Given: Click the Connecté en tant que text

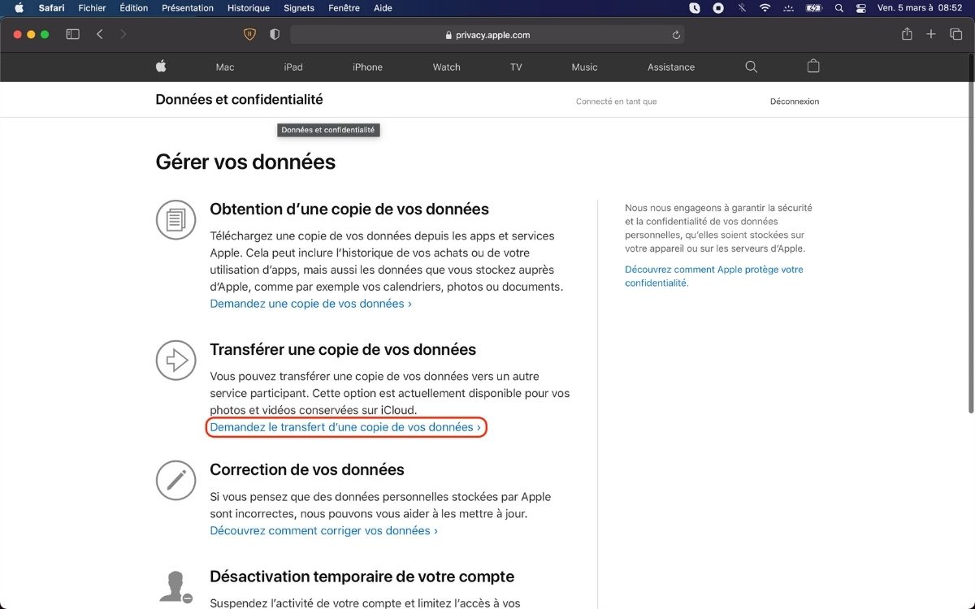Looking at the screenshot, I should [x=617, y=101].
